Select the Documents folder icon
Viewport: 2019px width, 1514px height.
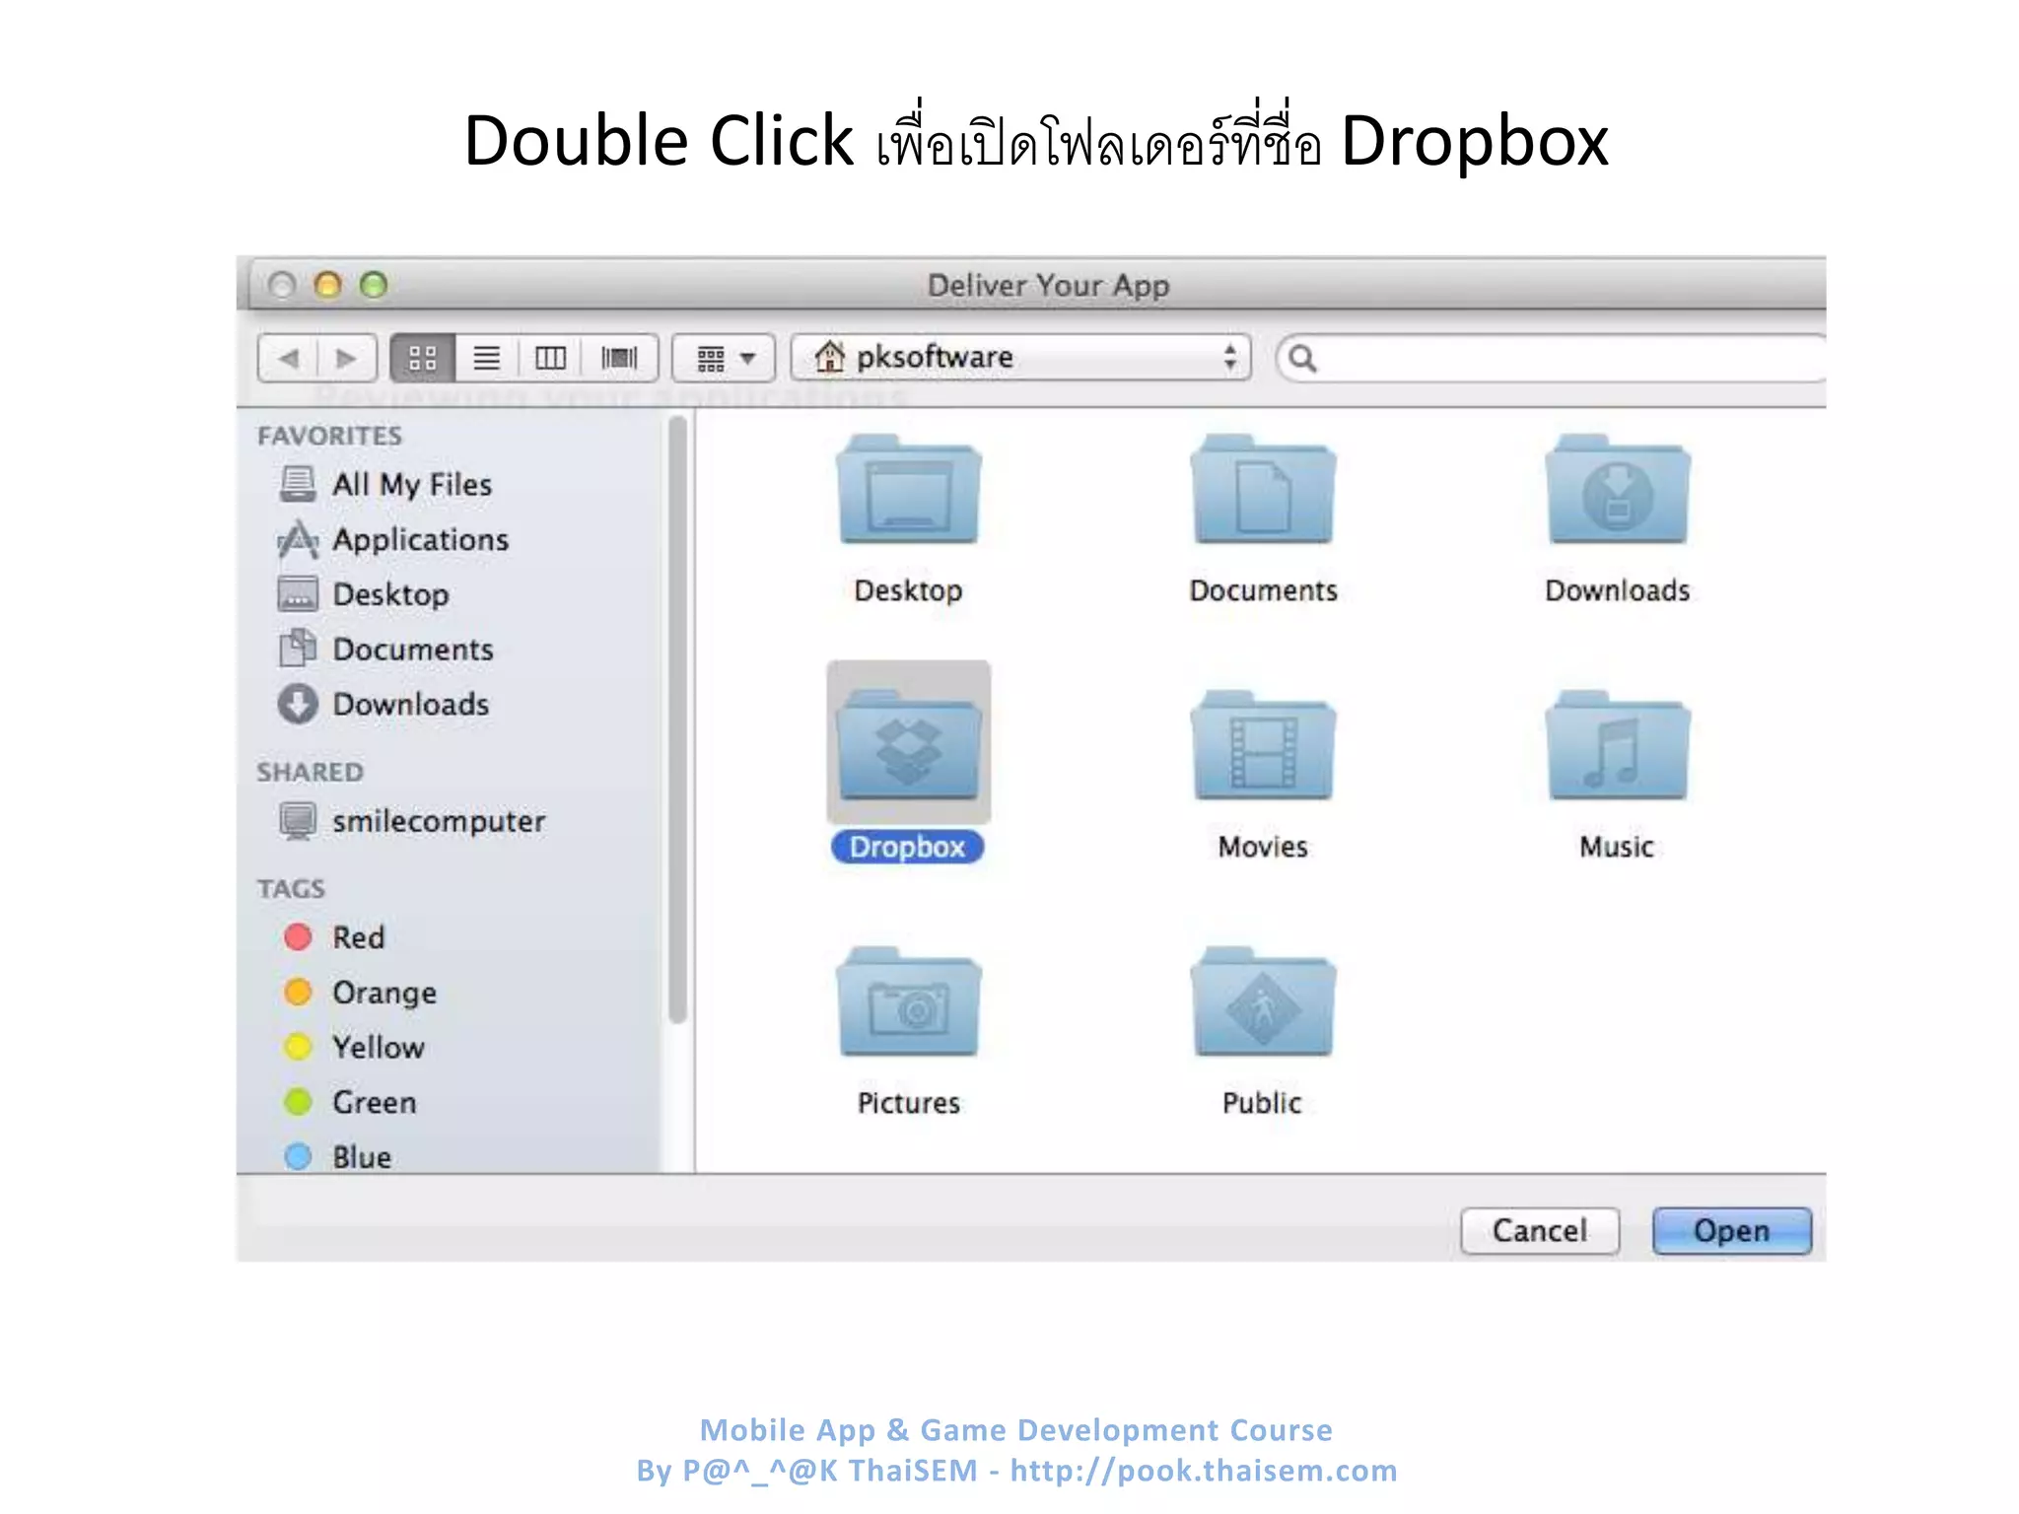pos(1263,489)
